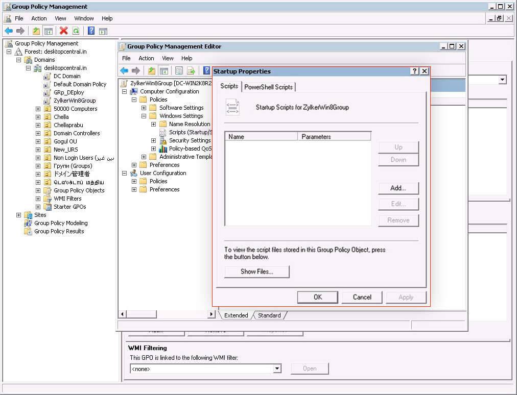Select the PowerShell Scripts tab
517x395 pixels.
(268, 87)
